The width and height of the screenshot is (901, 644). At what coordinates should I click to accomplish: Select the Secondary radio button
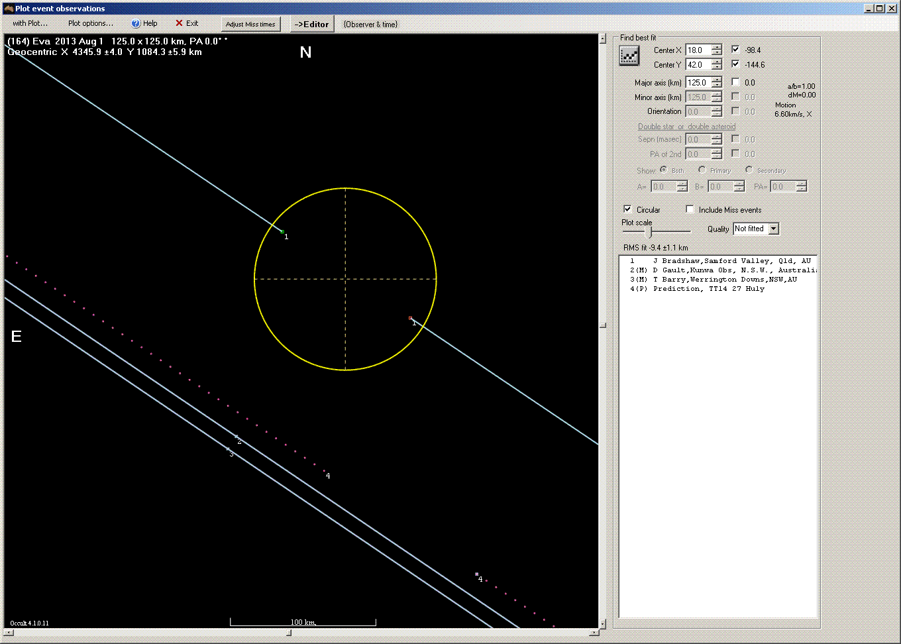749,170
